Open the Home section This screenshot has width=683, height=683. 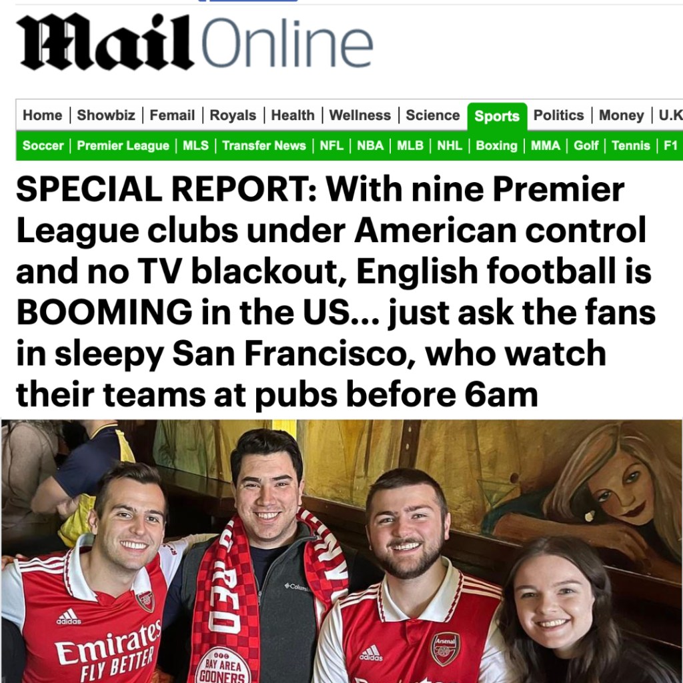pyautogui.click(x=42, y=115)
